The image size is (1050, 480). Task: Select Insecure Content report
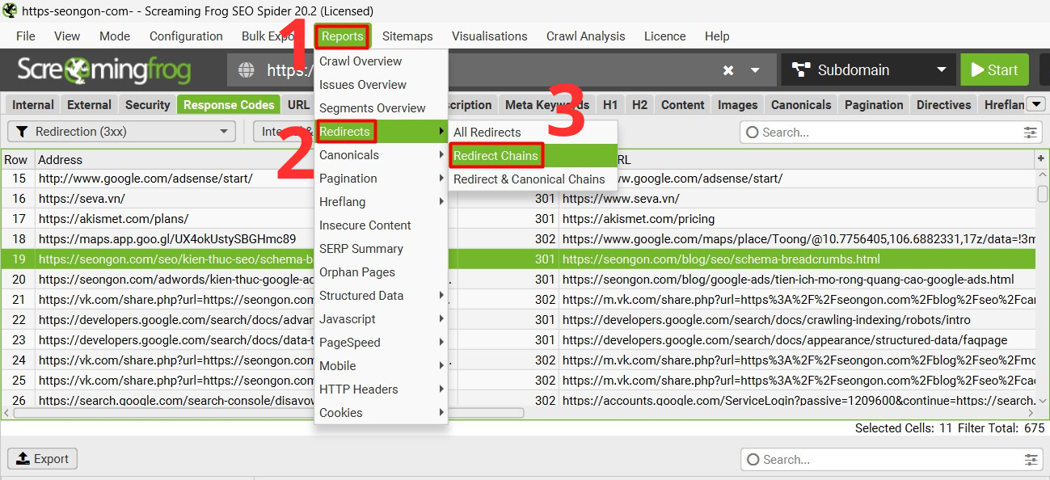tap(381, 225)
